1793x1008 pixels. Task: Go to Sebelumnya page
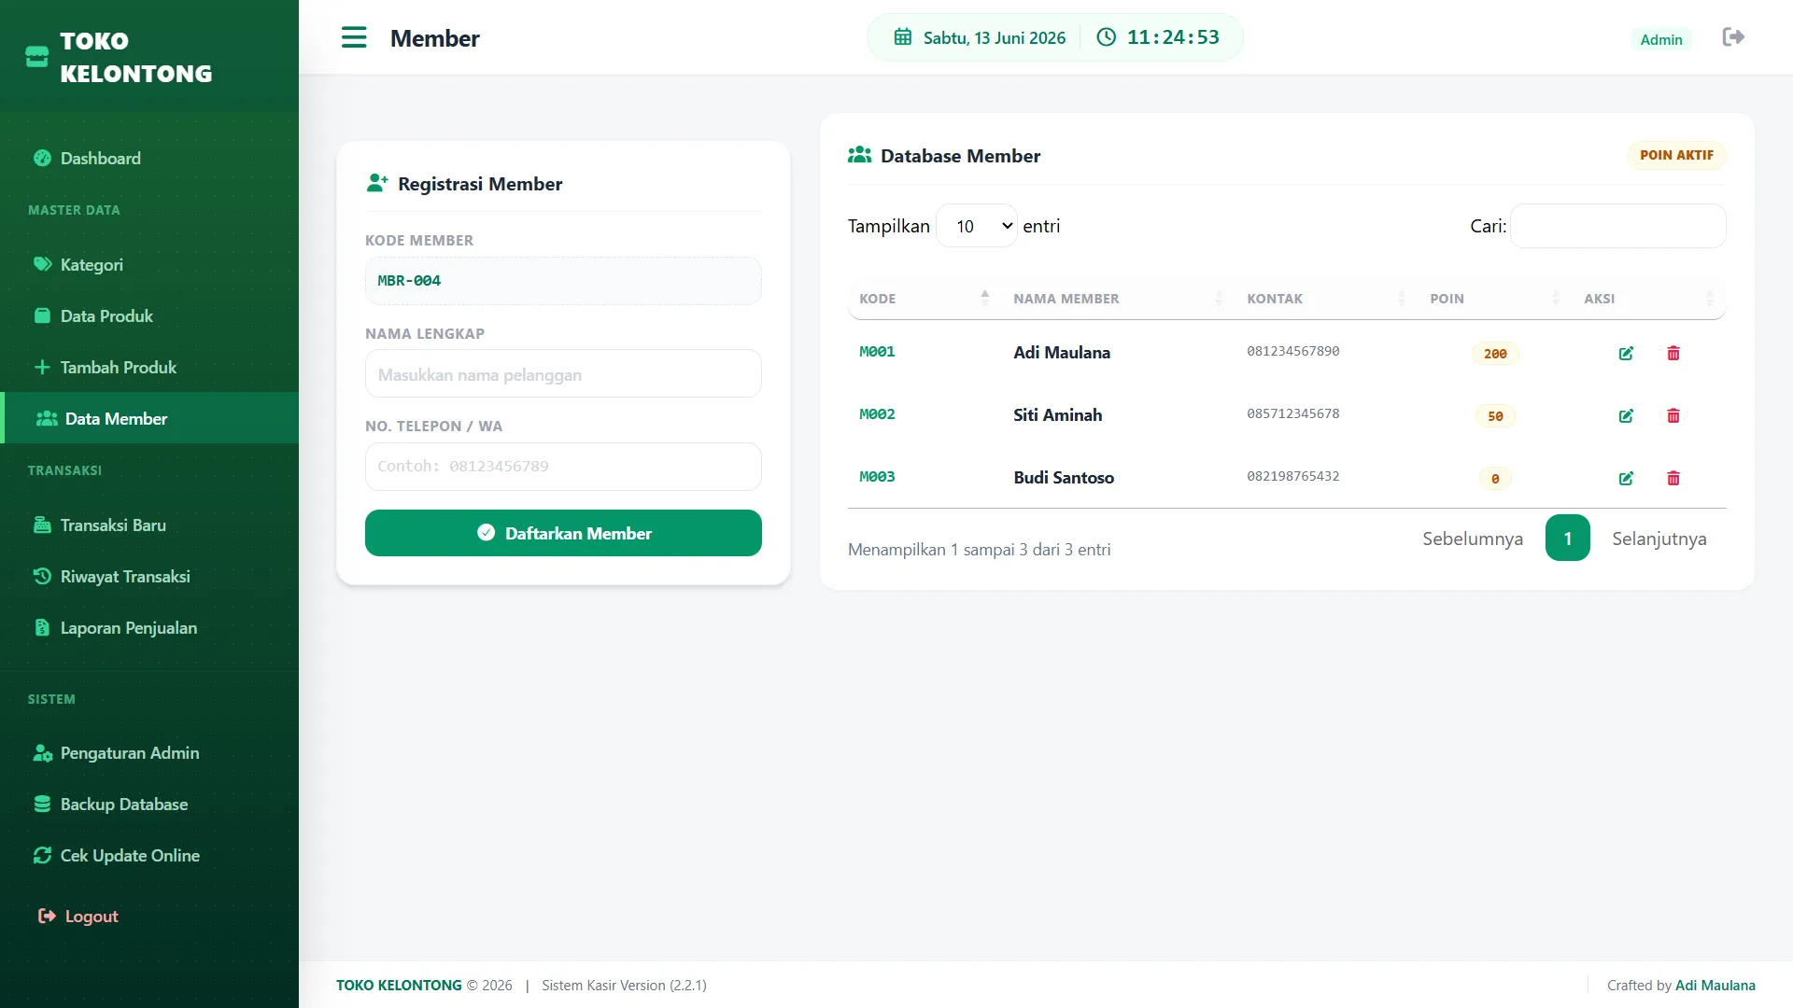tap(1473, 539)
